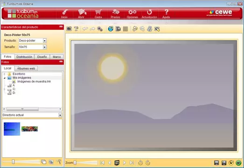
Task: Go to previous page arrow
Action: click(110, 163)
